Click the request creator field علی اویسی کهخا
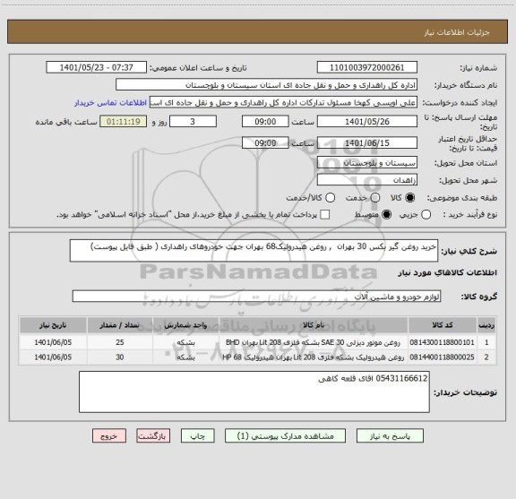516x499 pixels. [283, 103]
